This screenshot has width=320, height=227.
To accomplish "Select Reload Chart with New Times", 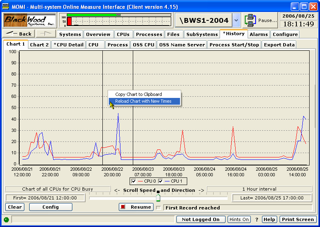I will [x=143, y=101].
